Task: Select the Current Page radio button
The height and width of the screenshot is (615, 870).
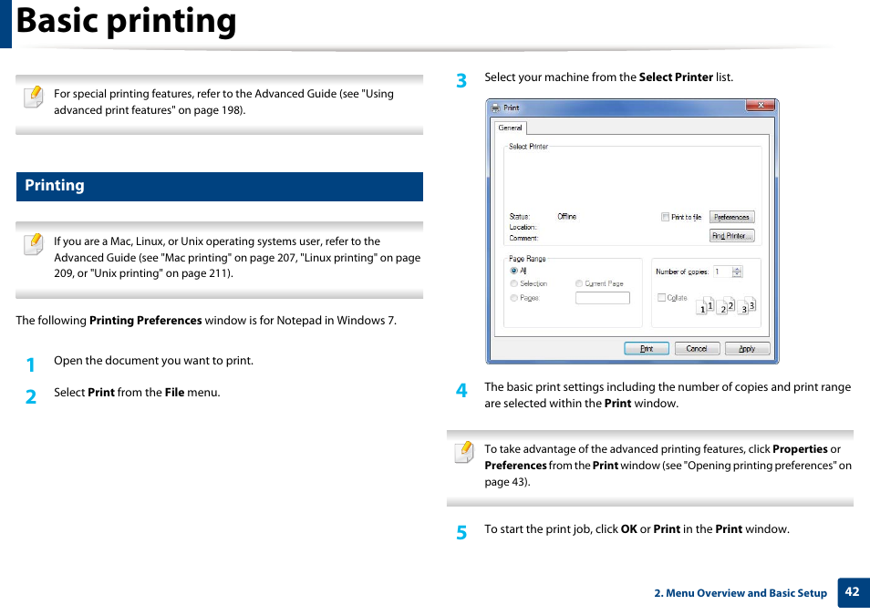Action: [578, 283]
